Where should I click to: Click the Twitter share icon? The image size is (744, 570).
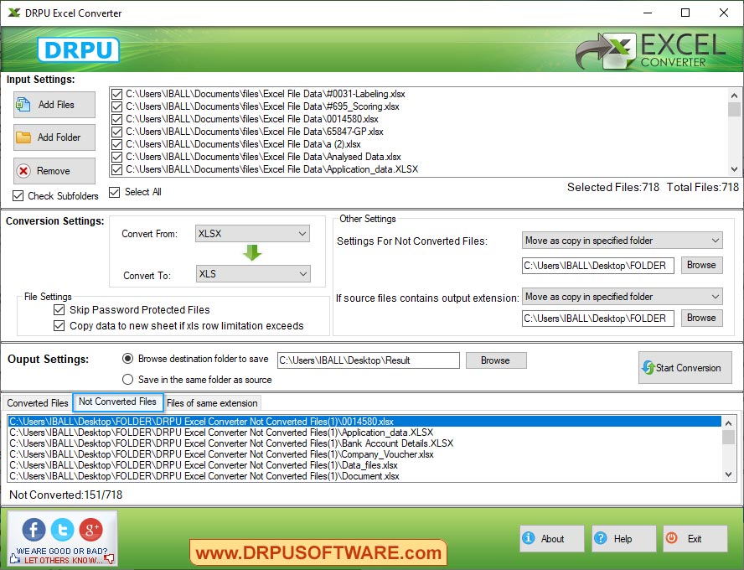[62, 530]
